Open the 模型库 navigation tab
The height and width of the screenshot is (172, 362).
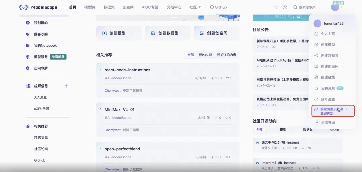click(90, 7)
